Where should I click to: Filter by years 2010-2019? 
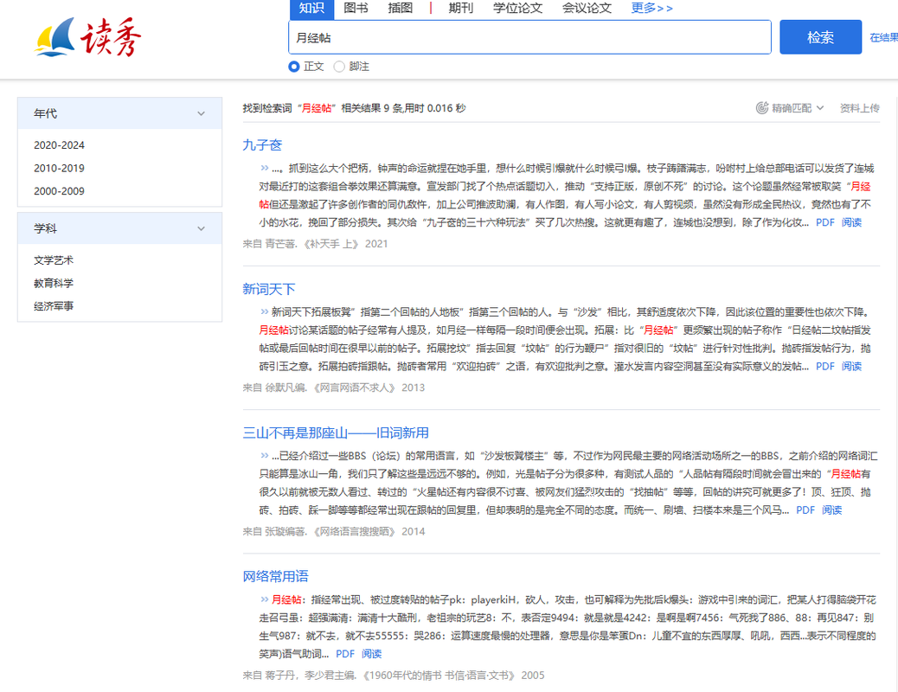pyautogui.click(x=59, y=168)
